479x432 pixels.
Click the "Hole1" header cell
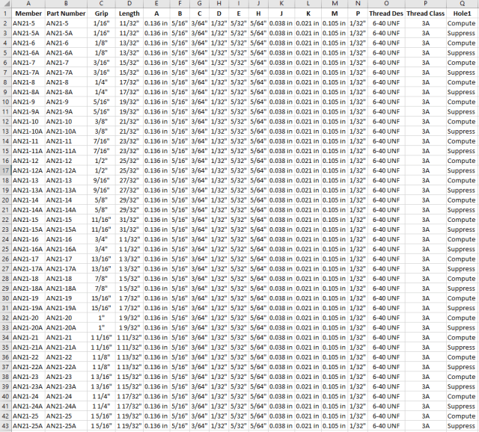[462, 13]
